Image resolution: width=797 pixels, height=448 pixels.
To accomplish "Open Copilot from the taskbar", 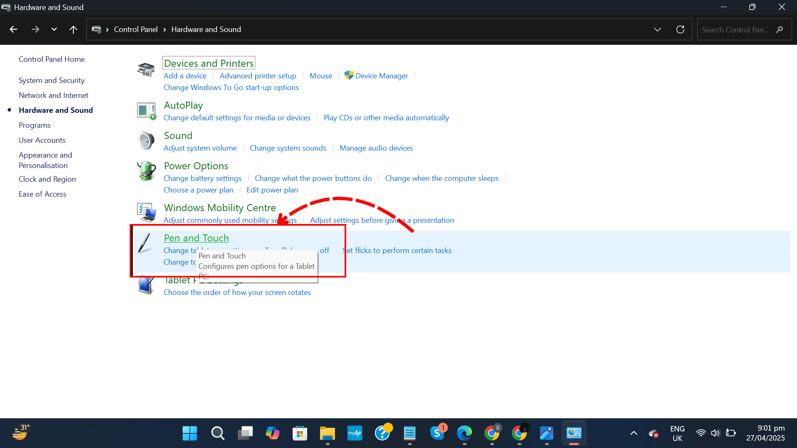I will (272, 433).
